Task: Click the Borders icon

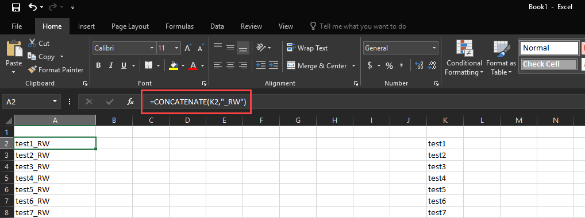Action: tap(148, 65)
